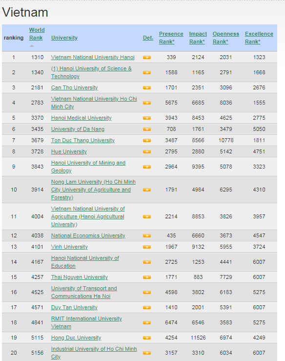Open details icon for University of Transport and Communications
This screenshot has height=361, width=285.
point(147,293)
